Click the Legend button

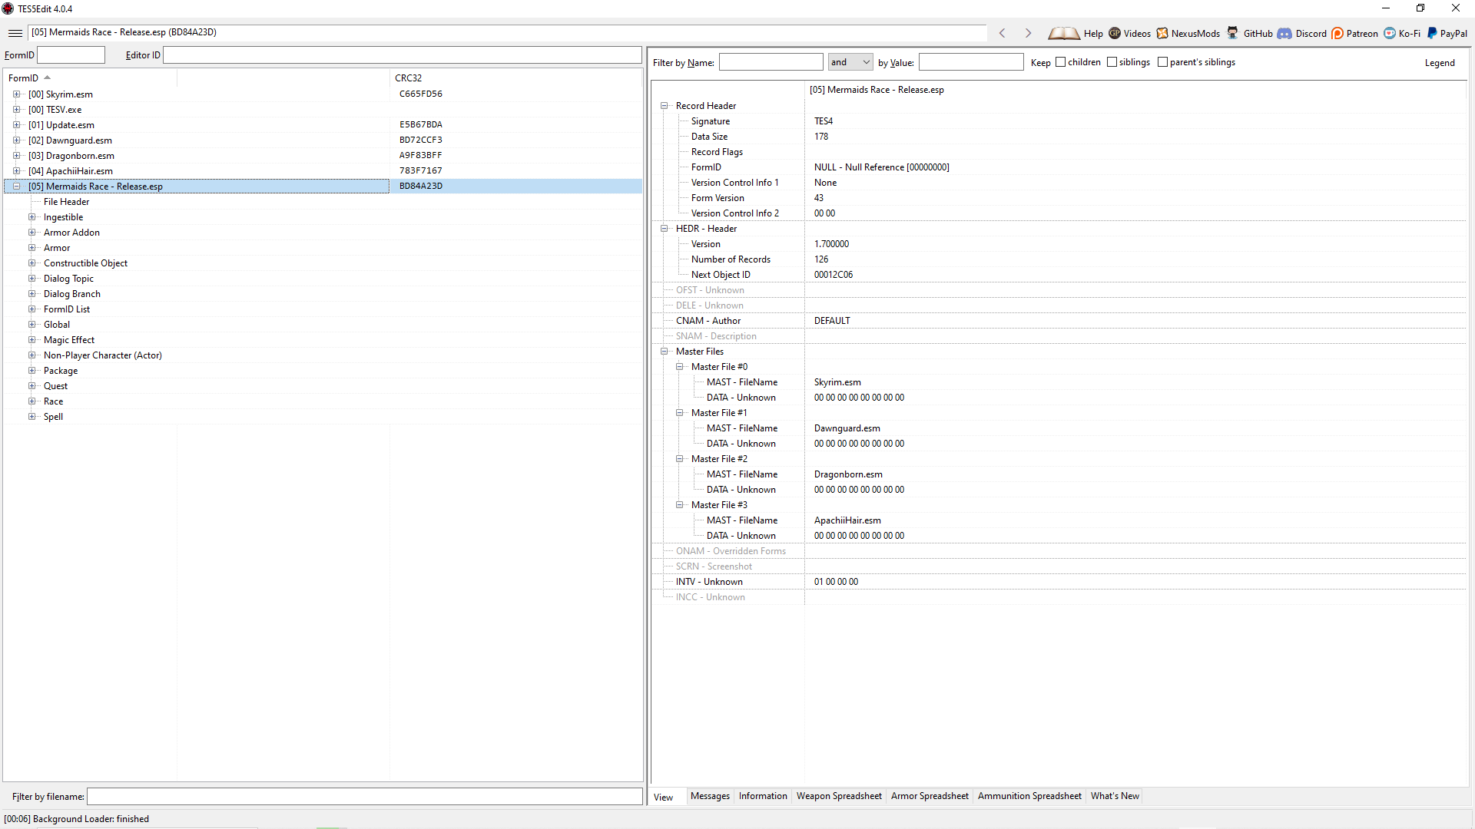[1440, 63]
